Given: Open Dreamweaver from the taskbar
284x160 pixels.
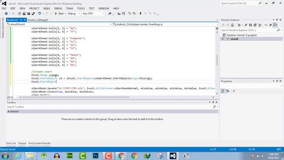Looking at the screenshot, I should [70, 156].
